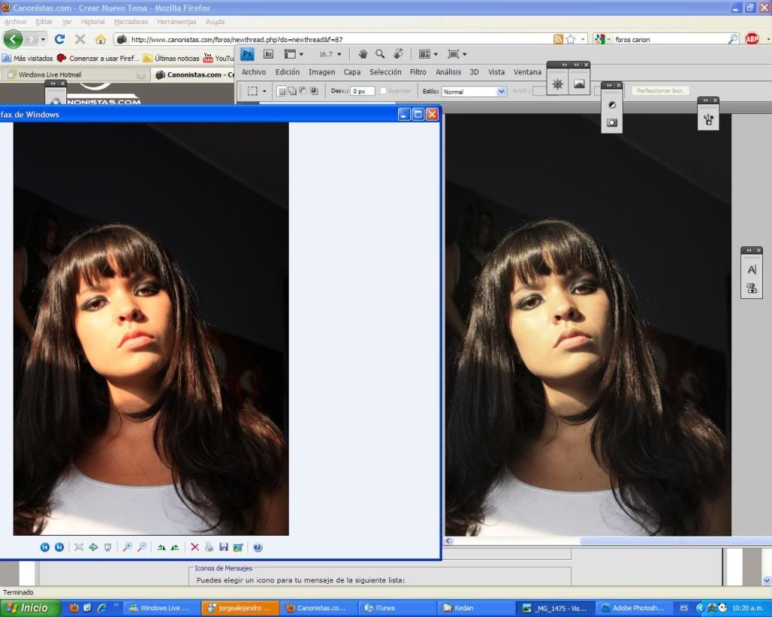Launch Adobe Bridge from the Br icon
Image resolution: width=772 pixels, height=617 pixels.
[268, 54]
